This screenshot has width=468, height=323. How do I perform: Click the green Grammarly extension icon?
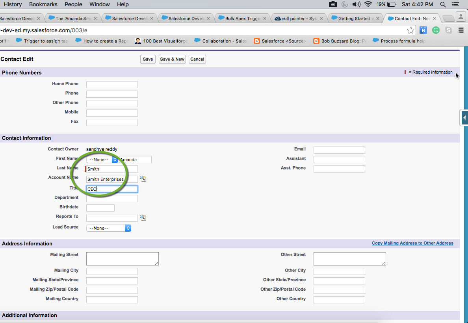[x=436, y=30]
